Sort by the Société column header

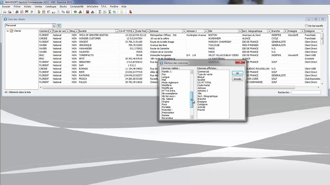point(97,31)
